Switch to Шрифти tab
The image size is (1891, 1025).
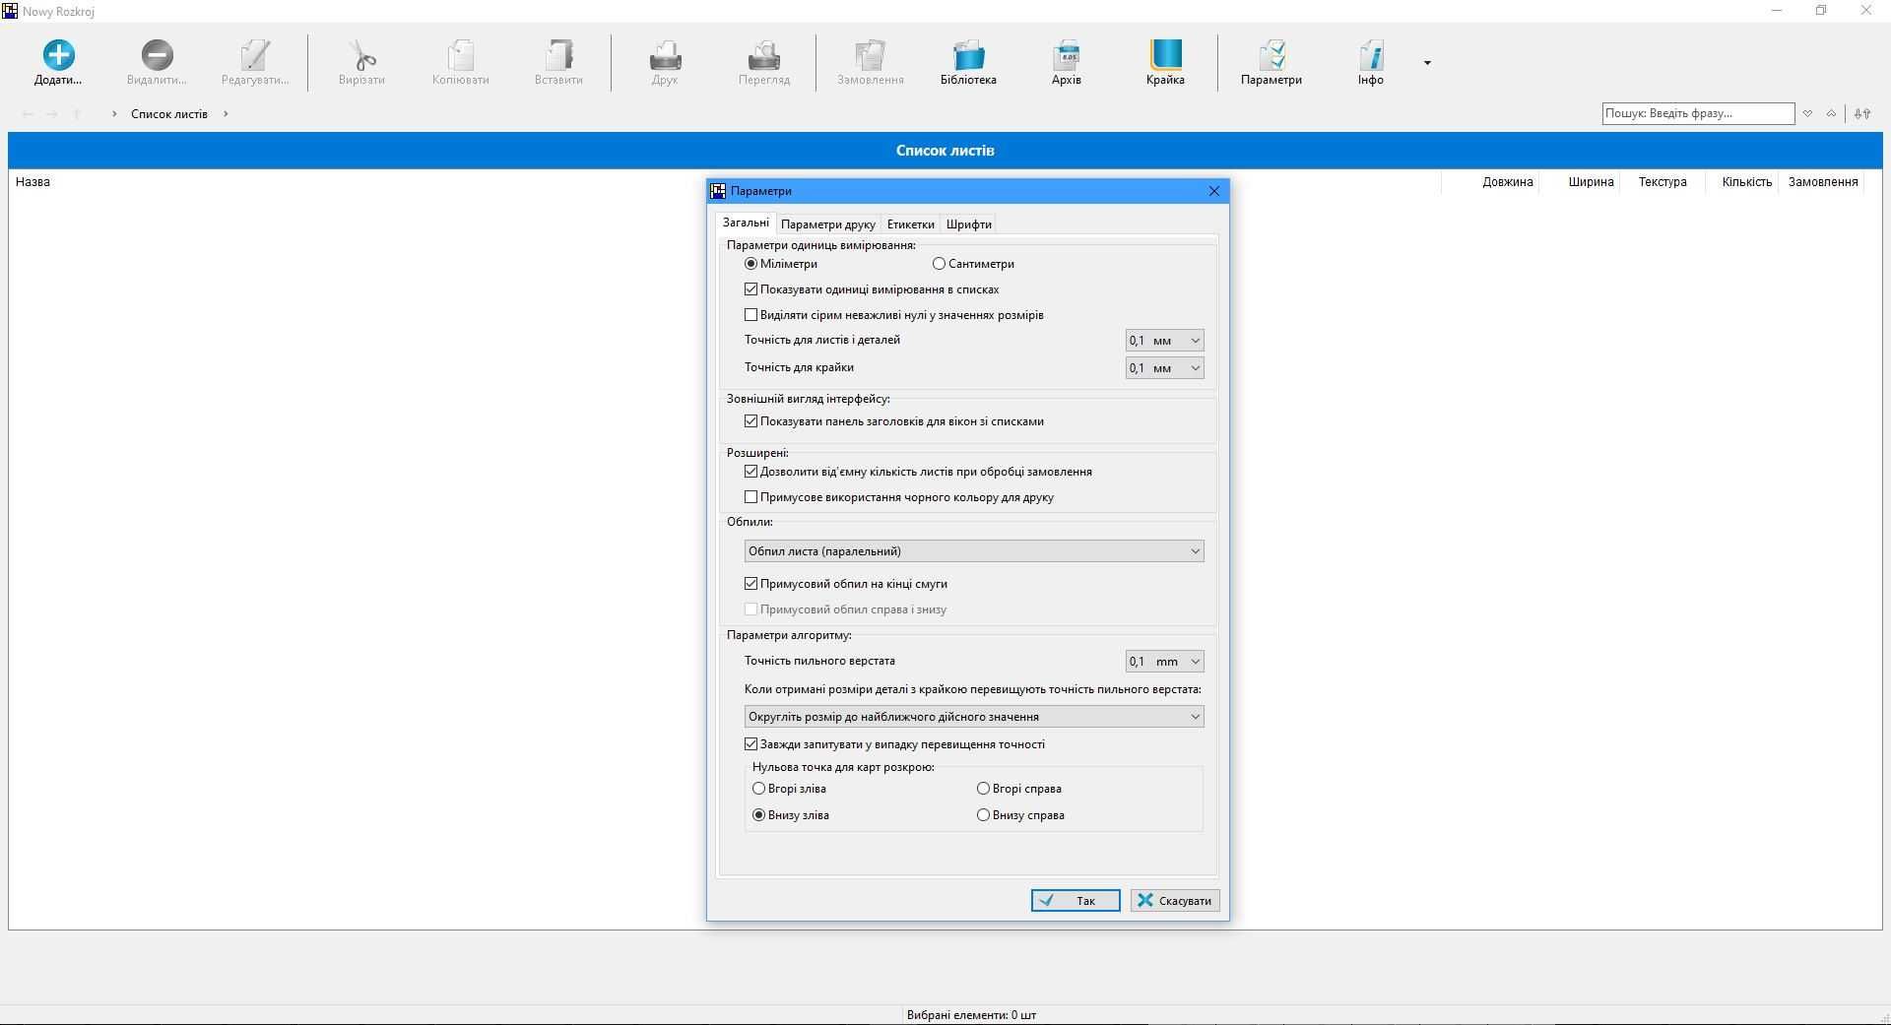pos(968,224)
